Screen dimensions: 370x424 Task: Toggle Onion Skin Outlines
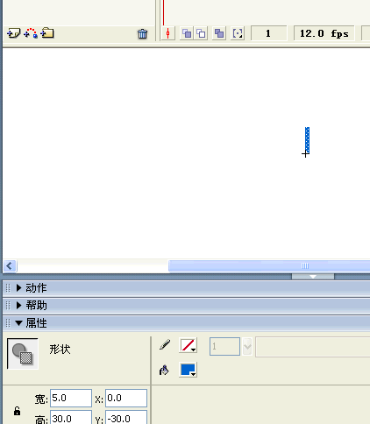pyautogui.click(x=201, y=33)
